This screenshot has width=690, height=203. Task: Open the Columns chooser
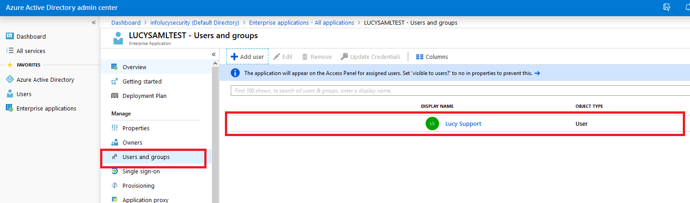pyautogui.click(x=432, y=57)
